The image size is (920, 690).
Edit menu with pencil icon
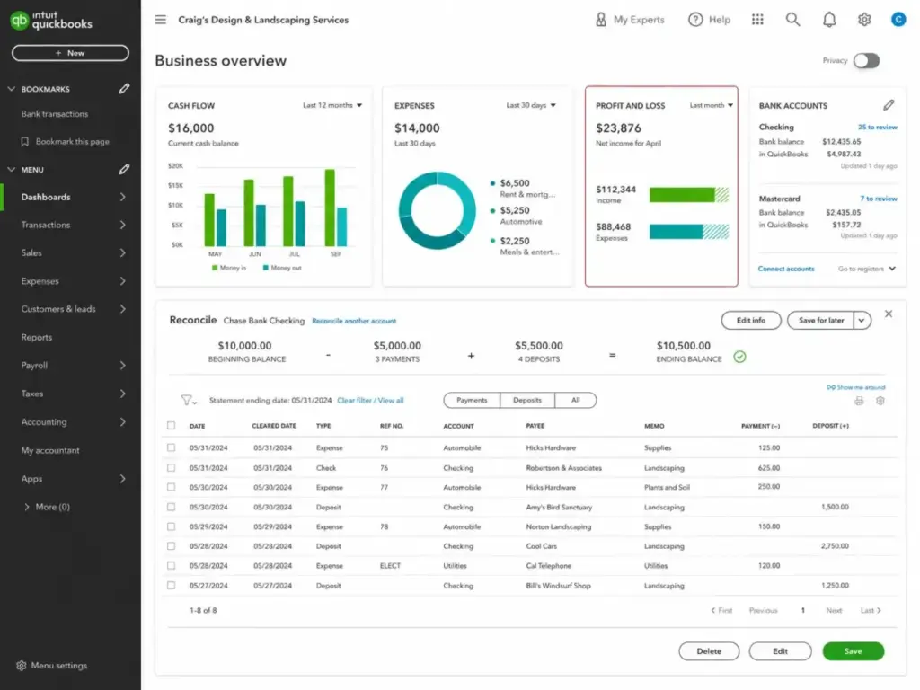124,170
